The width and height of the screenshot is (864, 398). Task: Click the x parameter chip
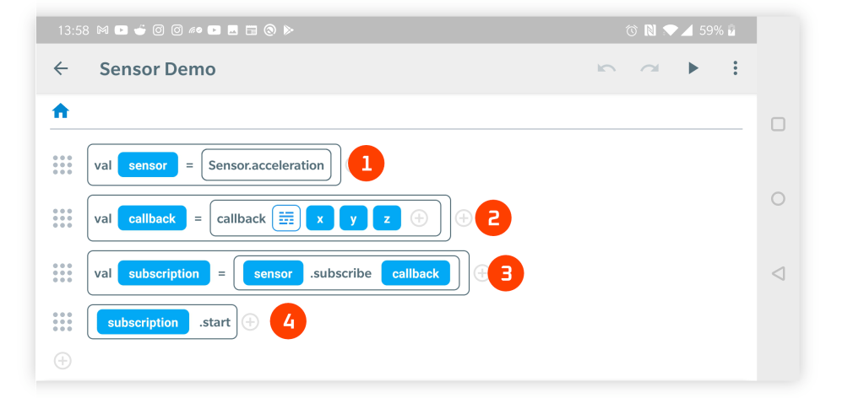pyautogui.click(x=320, y=218)
